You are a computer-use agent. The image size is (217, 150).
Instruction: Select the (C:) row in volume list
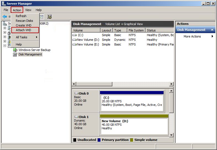[123, 35]
